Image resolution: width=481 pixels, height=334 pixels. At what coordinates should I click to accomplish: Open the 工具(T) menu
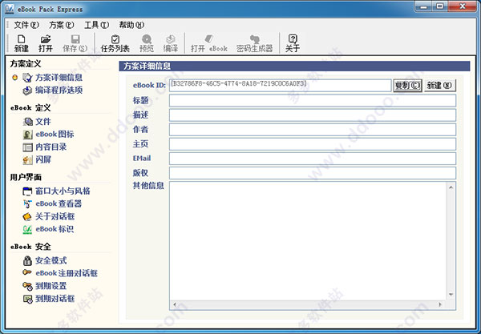pyautogui.click(x=96, y=25)
